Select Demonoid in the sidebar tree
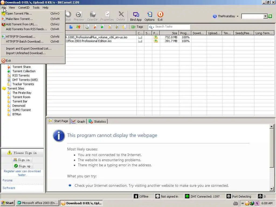The height and width of the screenshot is (207, 276). tap(19, 106)
